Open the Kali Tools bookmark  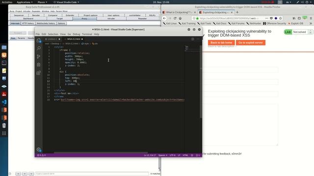click(x=205, y=23)
